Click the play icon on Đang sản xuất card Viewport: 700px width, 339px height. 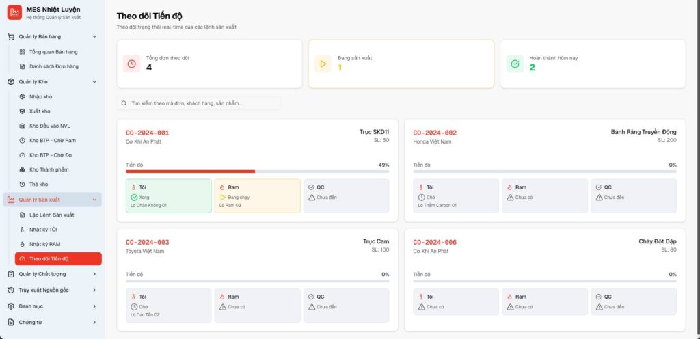click(x=323, y=64)
